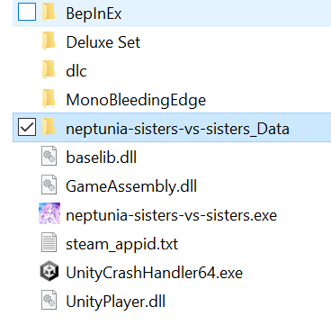The image size is (331, 325).
Task: Select the neptunia-sisters-vs-sisters_Data folder name
Action: pyautogui.click(x=177, y=129)
